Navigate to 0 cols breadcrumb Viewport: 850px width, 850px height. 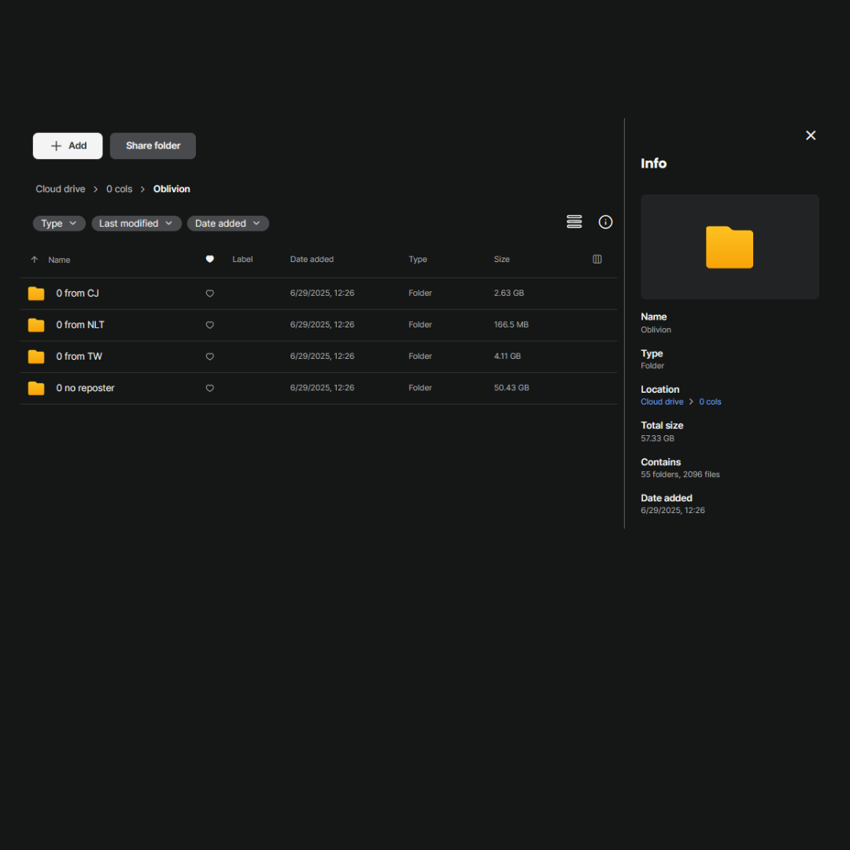120,189
